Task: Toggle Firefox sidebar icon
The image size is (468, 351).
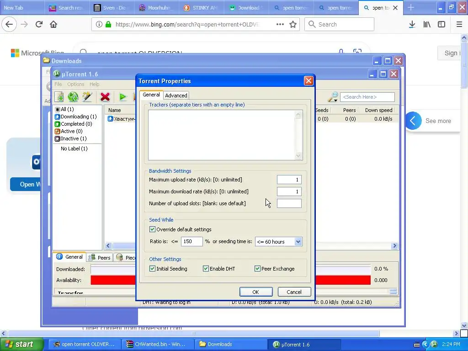Action: click(441, 25)
